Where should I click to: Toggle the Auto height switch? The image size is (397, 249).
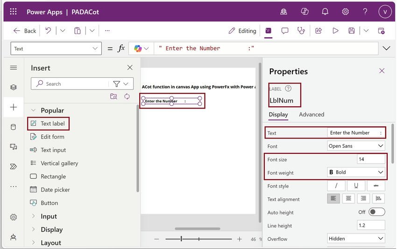pyautogui.click(x=377, y=212)
